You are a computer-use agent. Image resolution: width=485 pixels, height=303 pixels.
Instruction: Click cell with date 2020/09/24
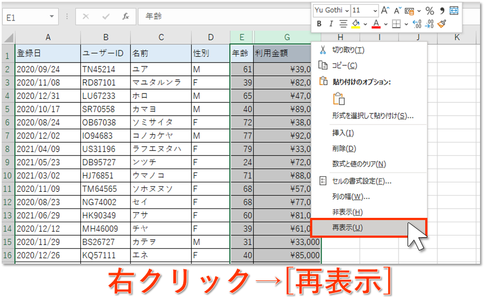point(48,70)
